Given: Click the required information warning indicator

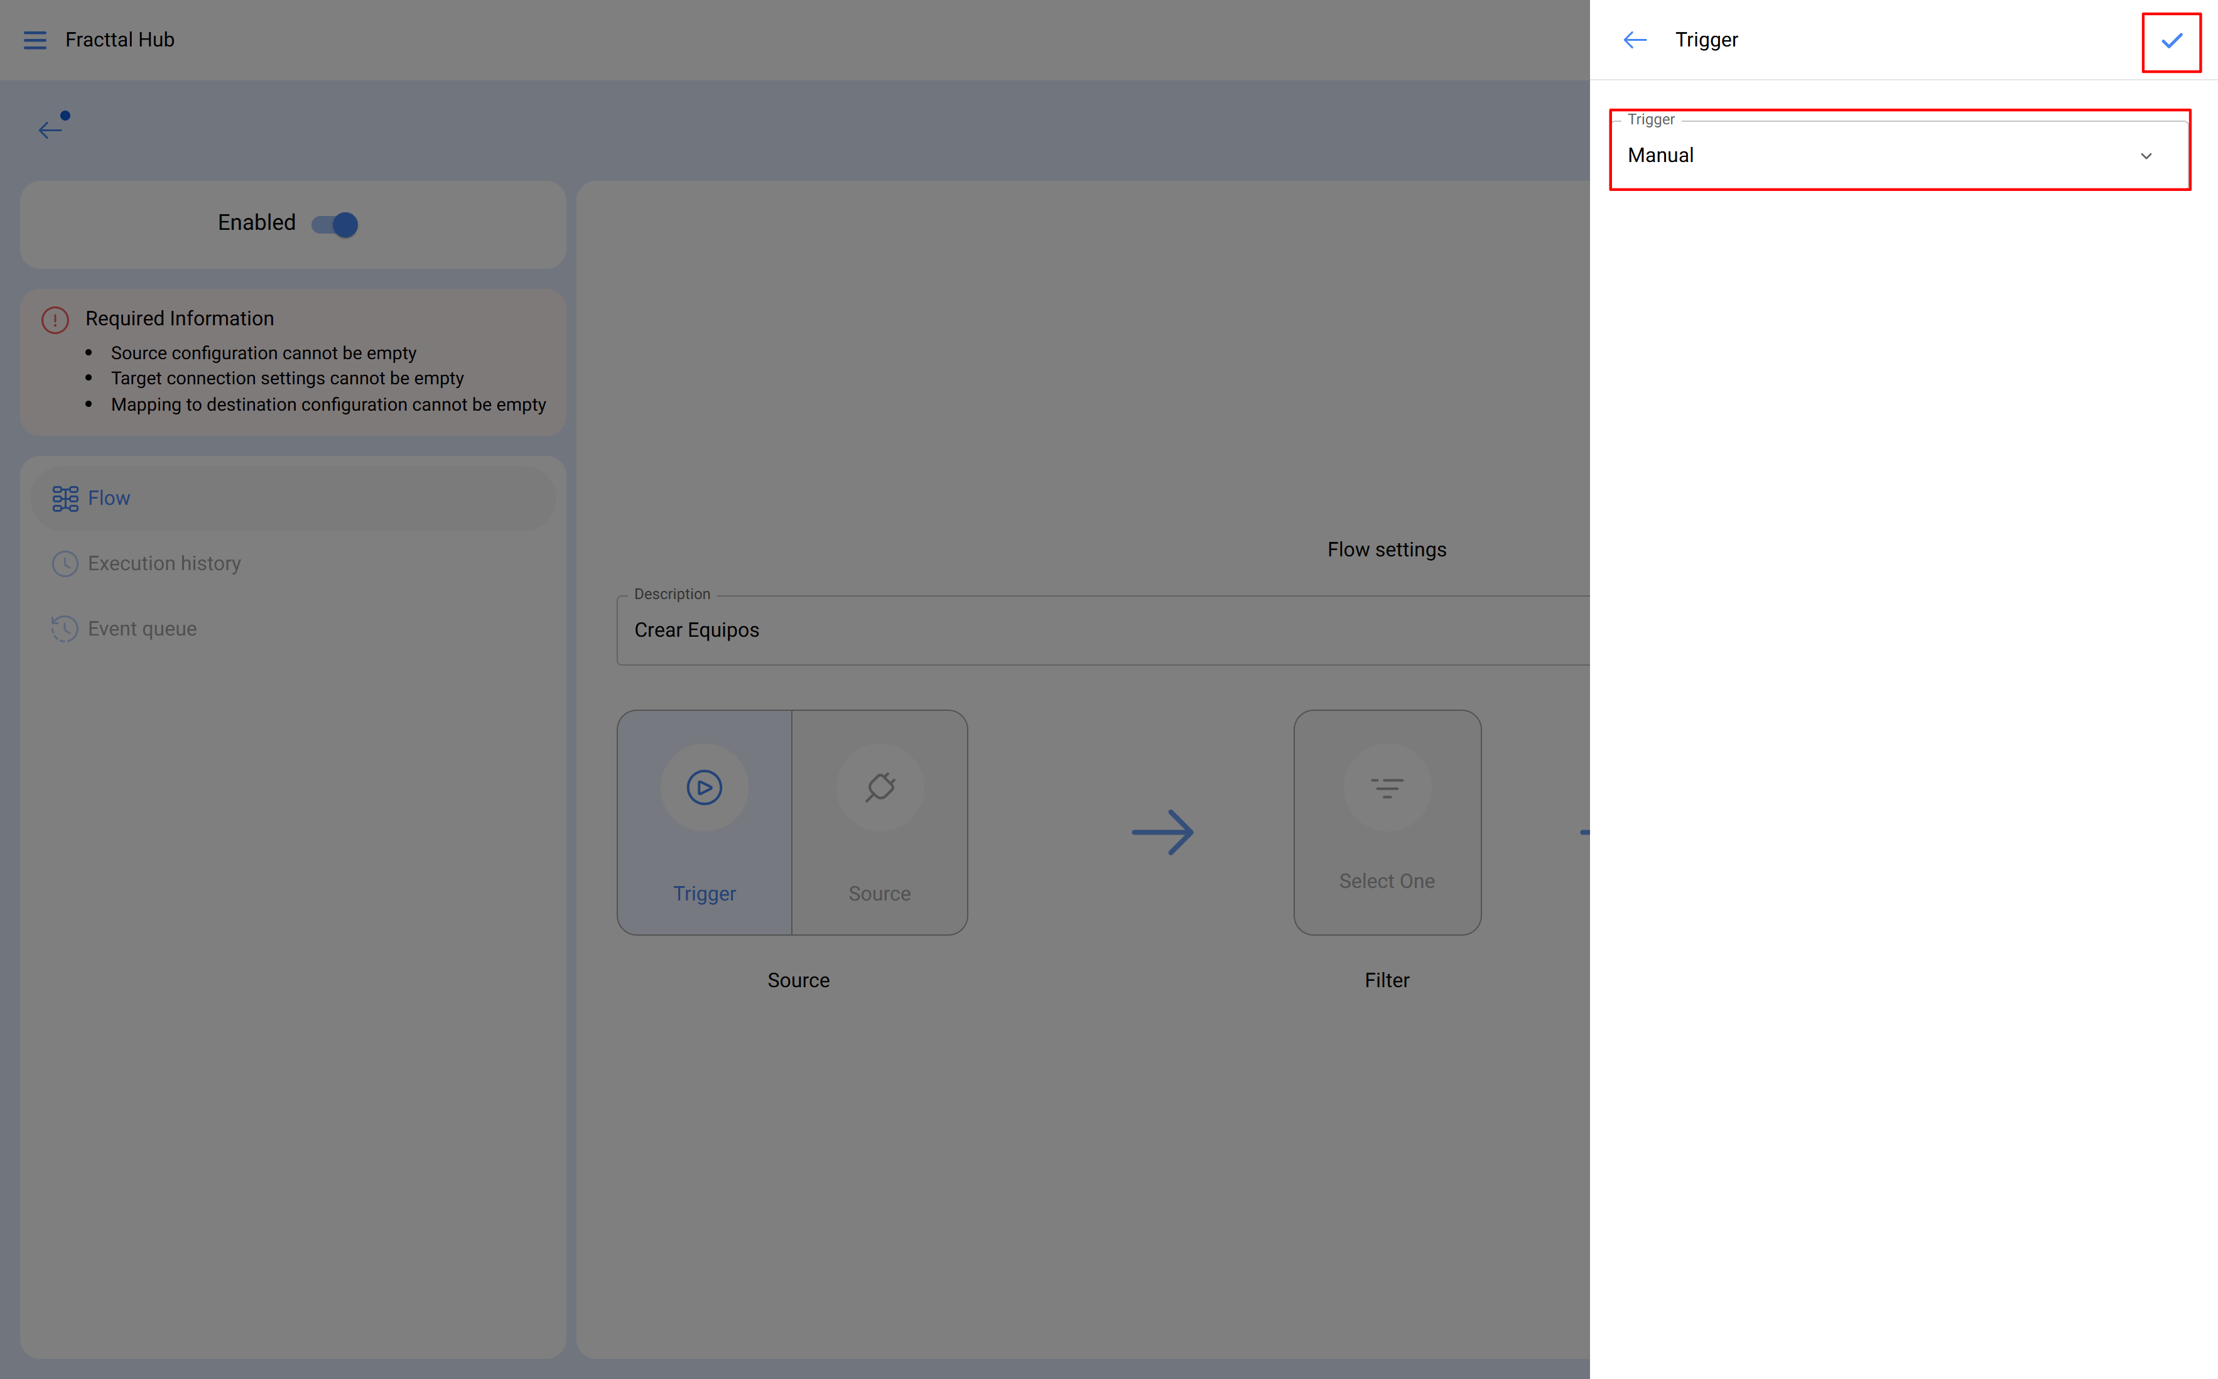Looking at the screenshot, I should click(54, 319).
